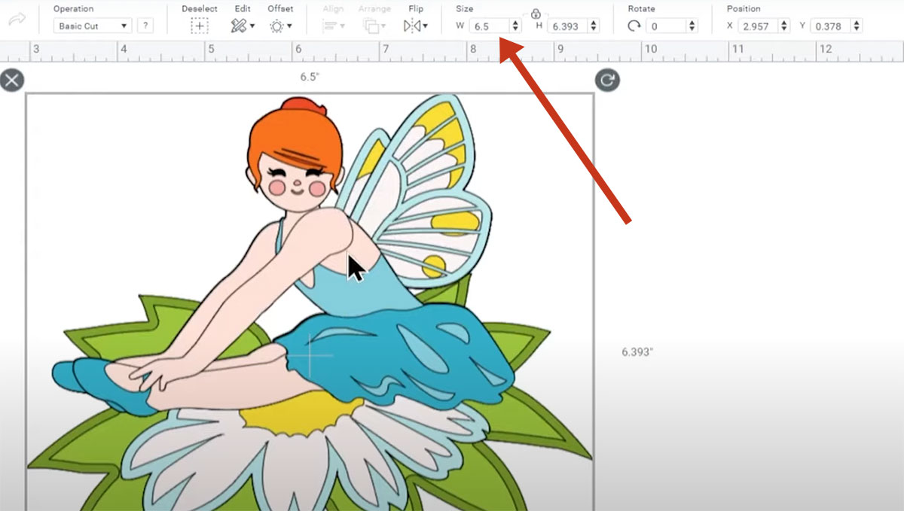Click the rotate handle on selection box

pyautogui.click(x=607, y=80)
